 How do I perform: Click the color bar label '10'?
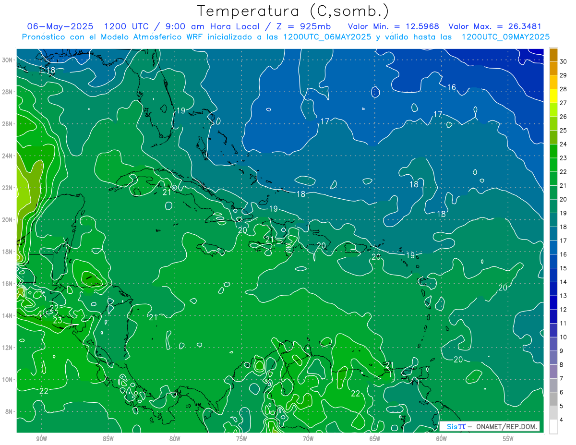click(x=564, y=337)
